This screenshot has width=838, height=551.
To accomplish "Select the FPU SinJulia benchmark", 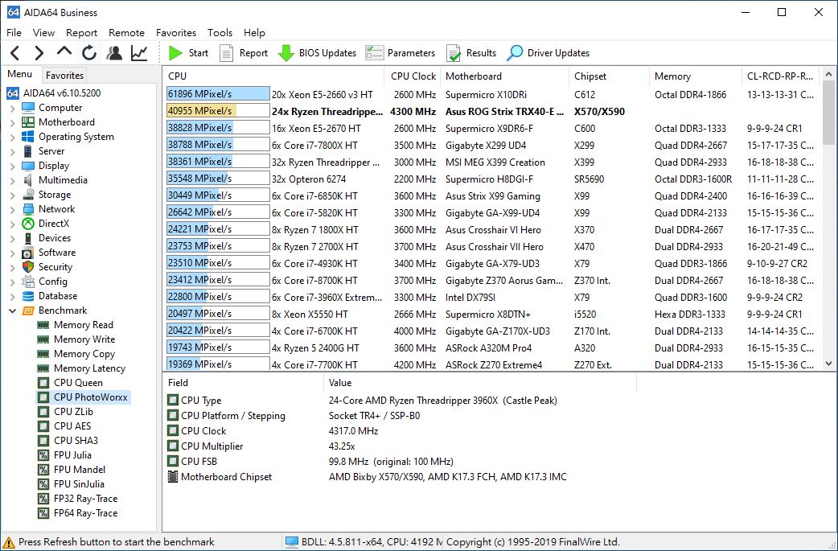I will click(x=71, y=483).
